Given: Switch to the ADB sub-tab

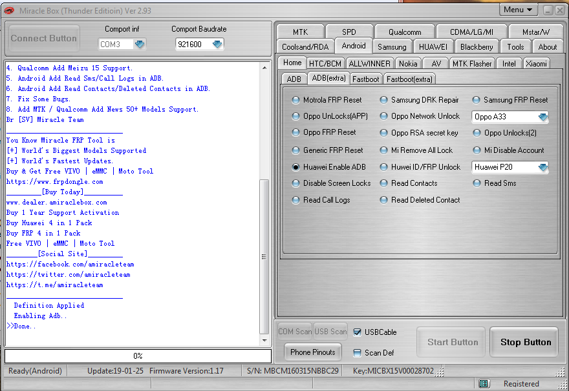Looking at the screenshot, I should tap(294, 79).
